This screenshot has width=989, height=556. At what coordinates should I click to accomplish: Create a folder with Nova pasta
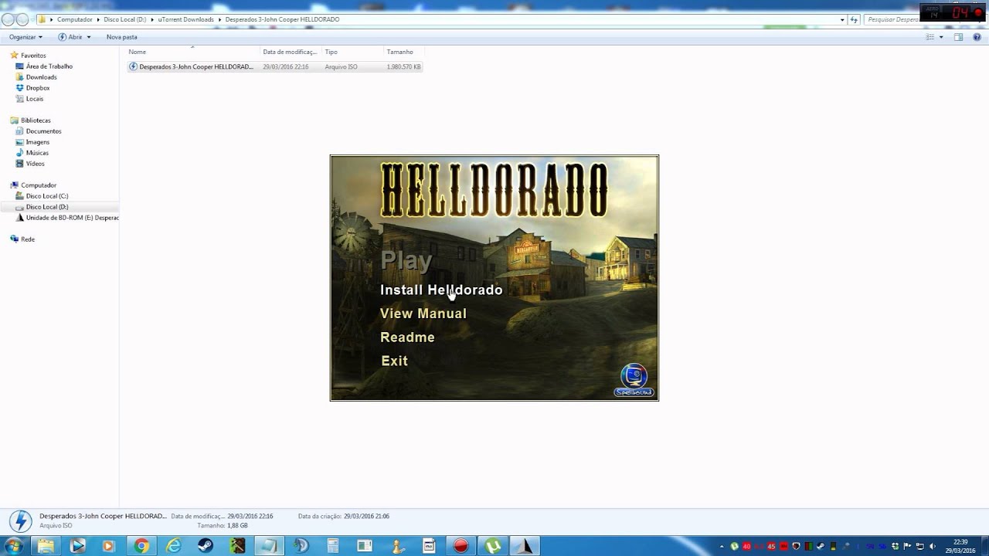(121, 37)
